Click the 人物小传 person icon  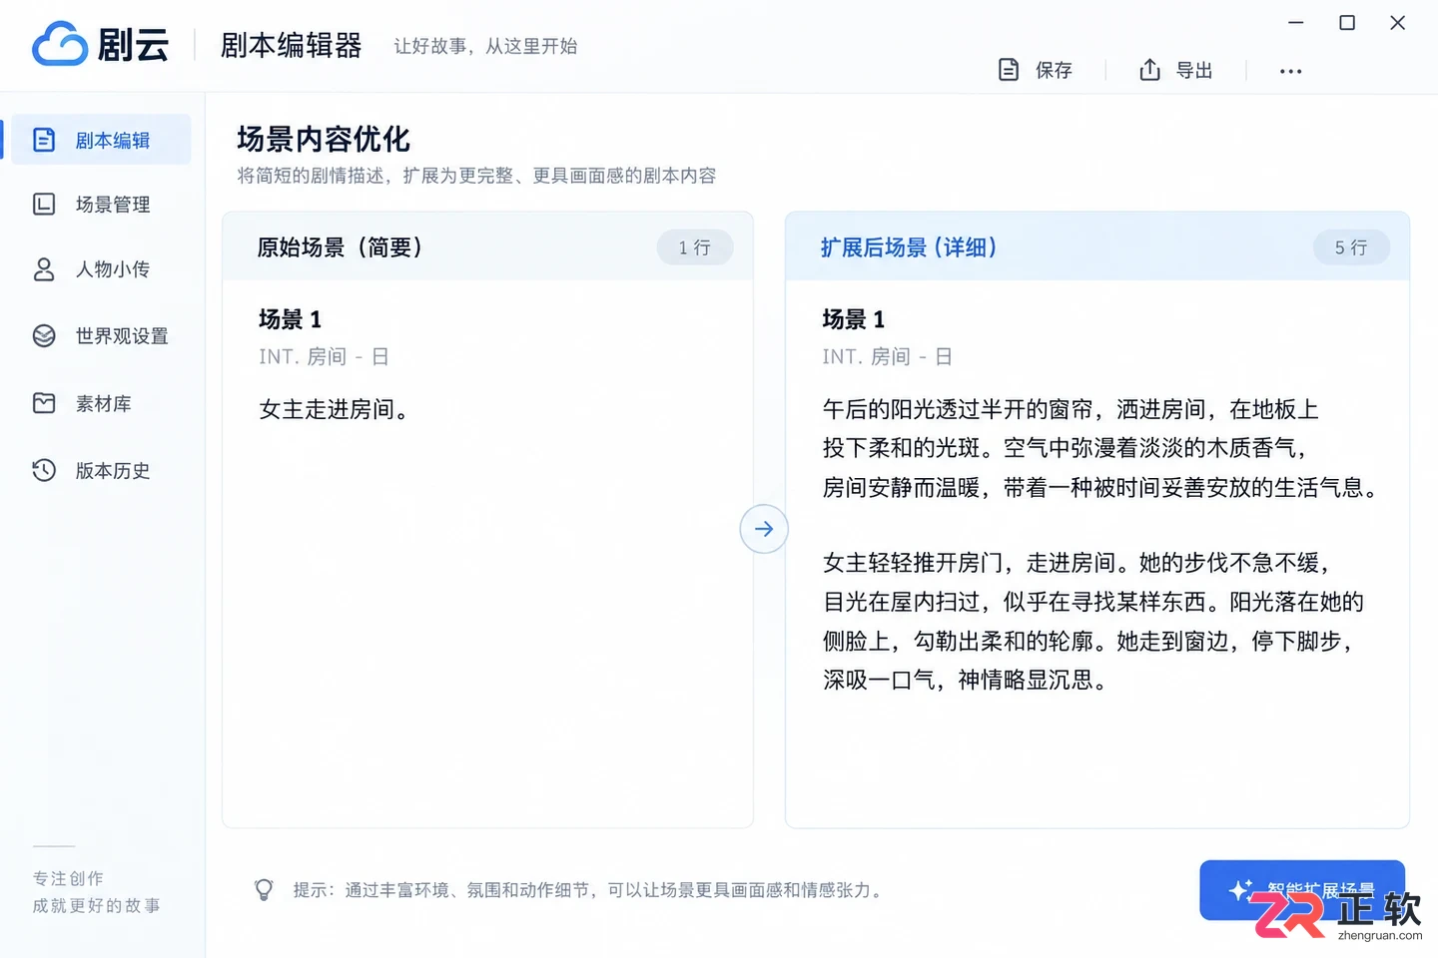[x=44, y=269]
